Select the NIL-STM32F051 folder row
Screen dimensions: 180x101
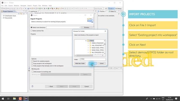pos(96,52)
